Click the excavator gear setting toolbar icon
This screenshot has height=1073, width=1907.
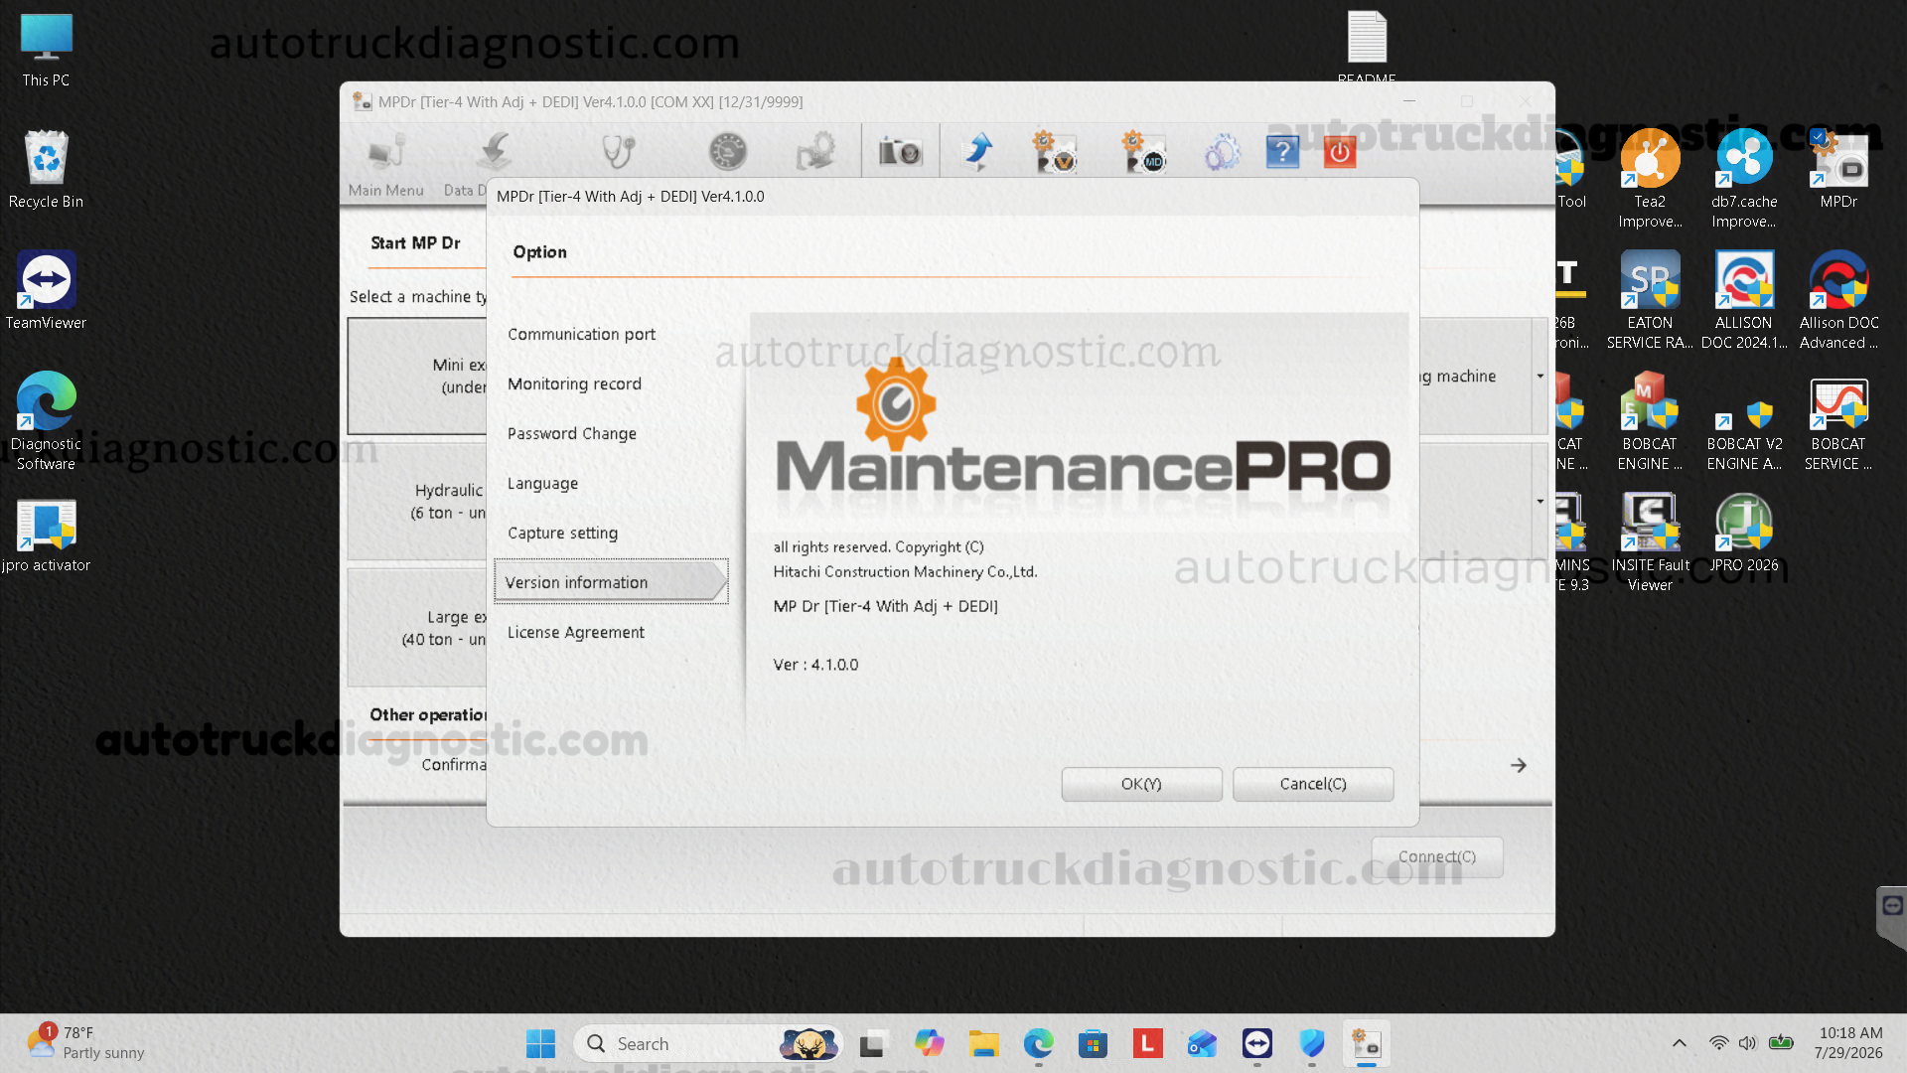coord(816,152)
